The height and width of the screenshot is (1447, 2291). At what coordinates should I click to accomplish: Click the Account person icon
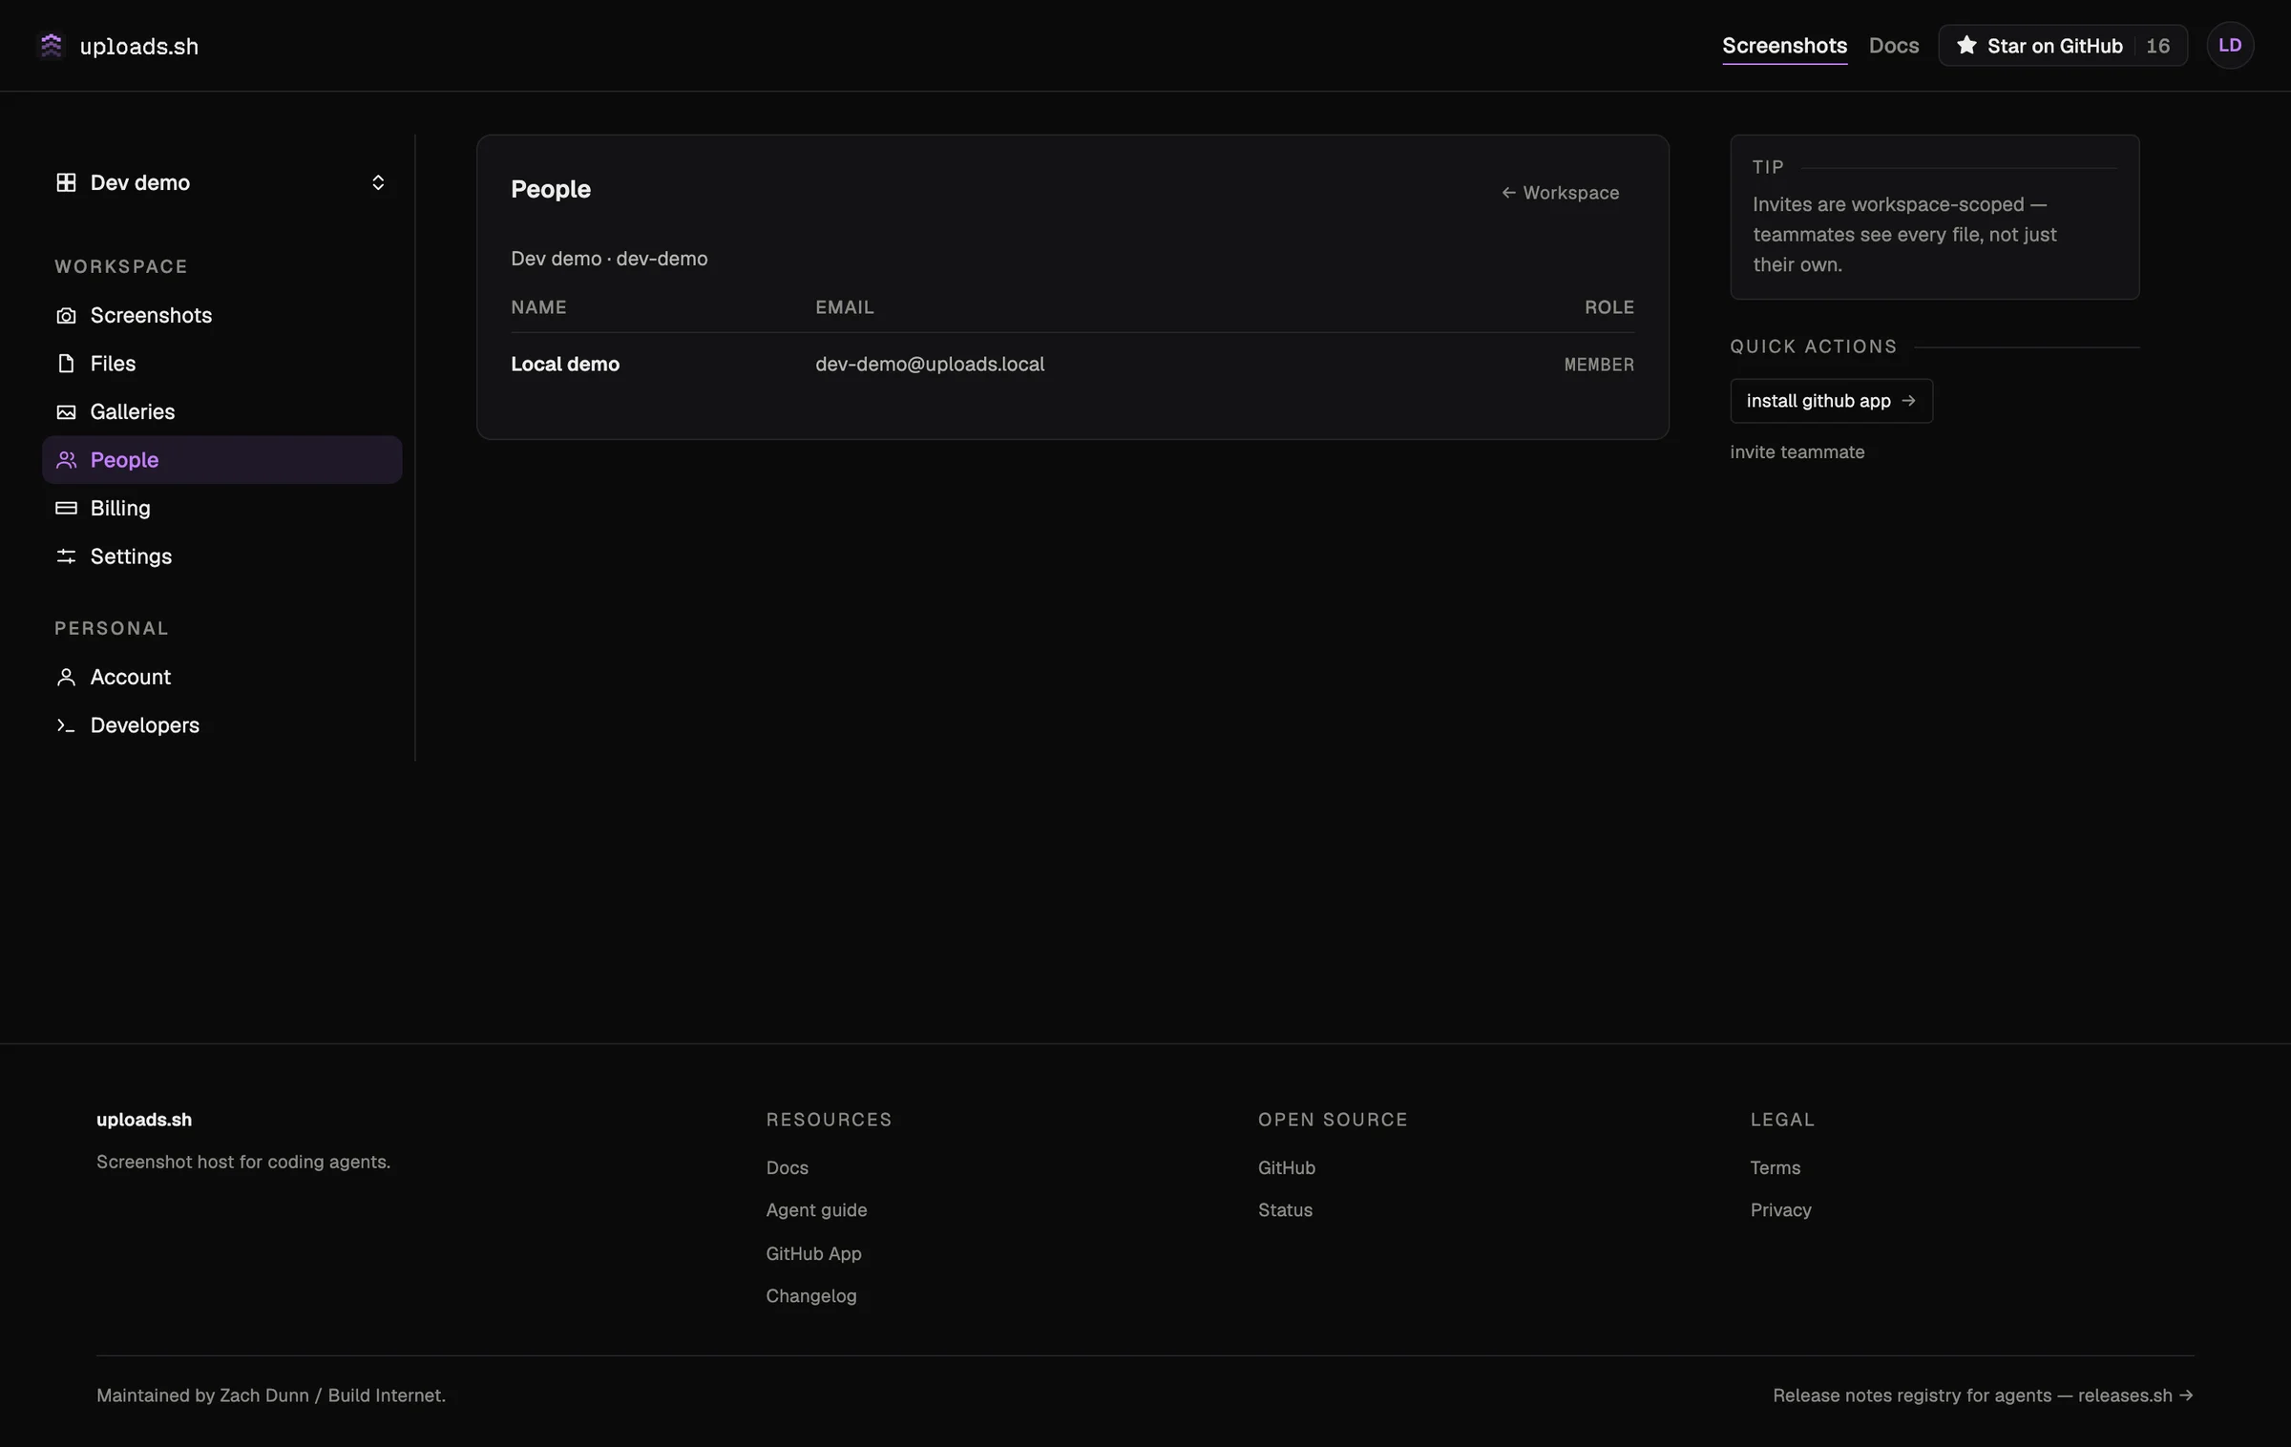pyautogui.click(x=66, y=677)
